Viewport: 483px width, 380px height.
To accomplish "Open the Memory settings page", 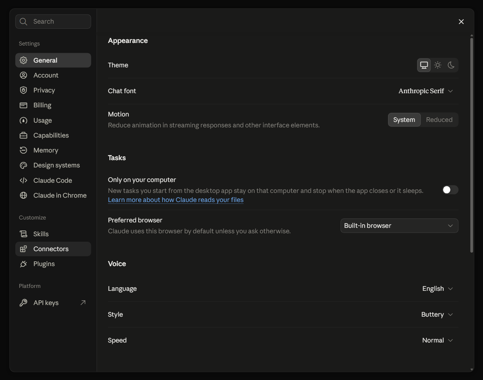I will [x=53, y=150].
